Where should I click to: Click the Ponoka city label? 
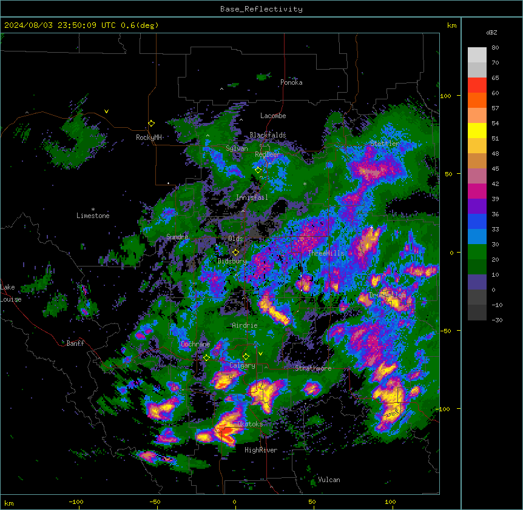coord(291,82)
